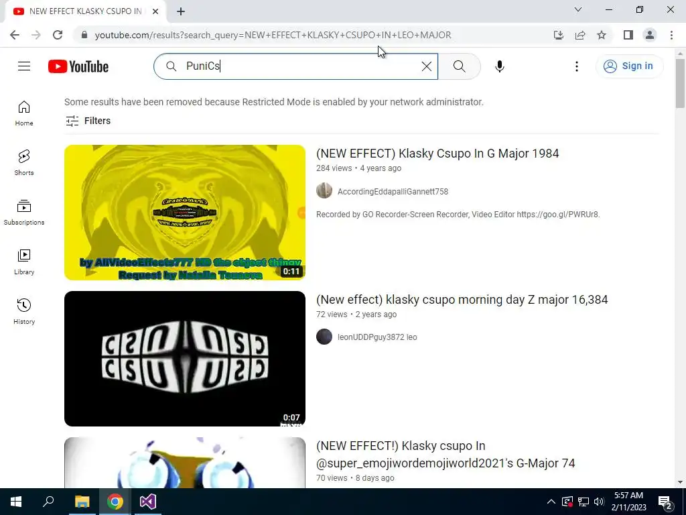Open Chrome tab search dropdown
The width and height of the screenshot is (686, 515).
click(578, 9)
